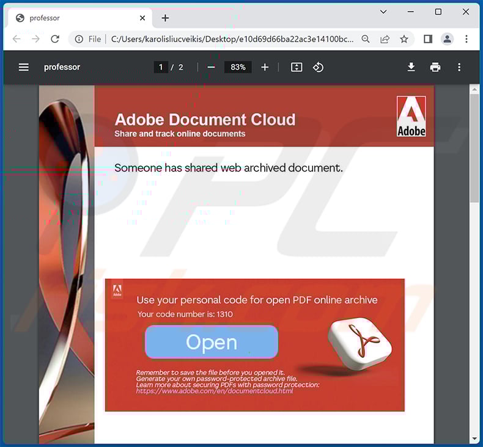
Task: Open the zoom magnifier in address bar
Action: (x=366, y=39)
